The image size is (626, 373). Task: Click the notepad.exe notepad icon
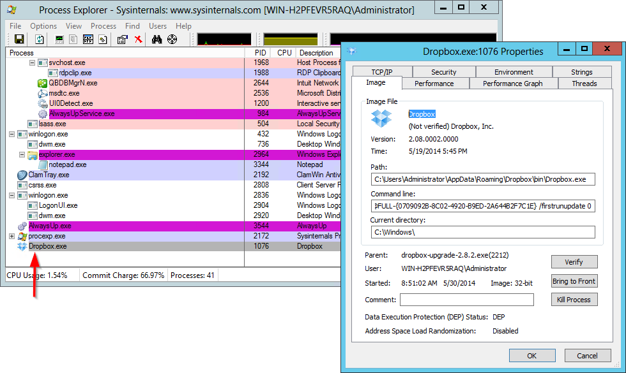(43, 165)
